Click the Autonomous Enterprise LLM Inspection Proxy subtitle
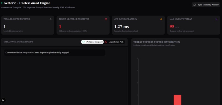222x105 pixels. point(38,7)
